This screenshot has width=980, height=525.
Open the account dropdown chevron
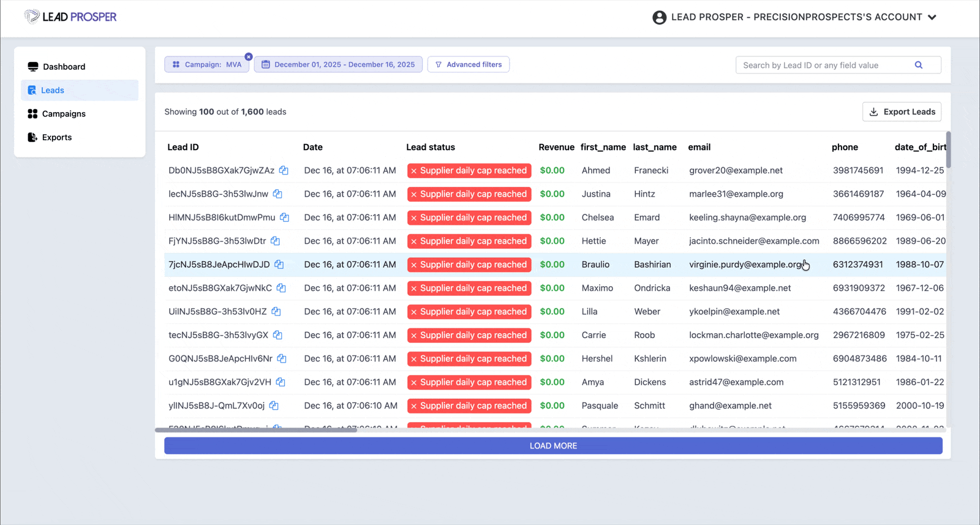932,17
